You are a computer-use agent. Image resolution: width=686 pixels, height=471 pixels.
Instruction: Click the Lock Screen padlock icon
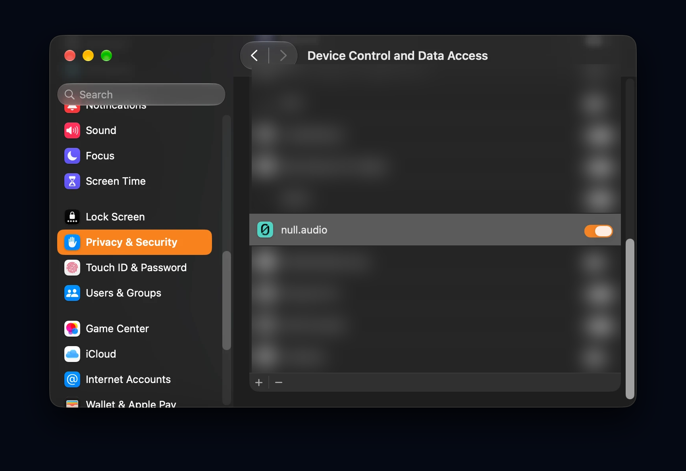[72, 217]
